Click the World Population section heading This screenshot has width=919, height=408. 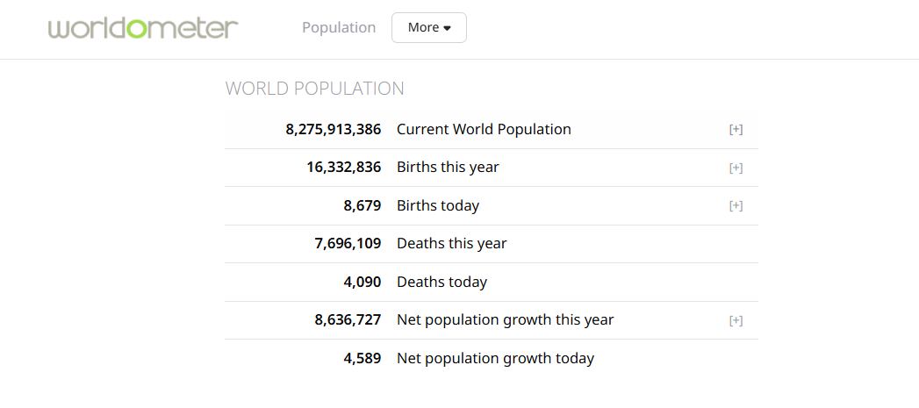[x=314, y=89]
